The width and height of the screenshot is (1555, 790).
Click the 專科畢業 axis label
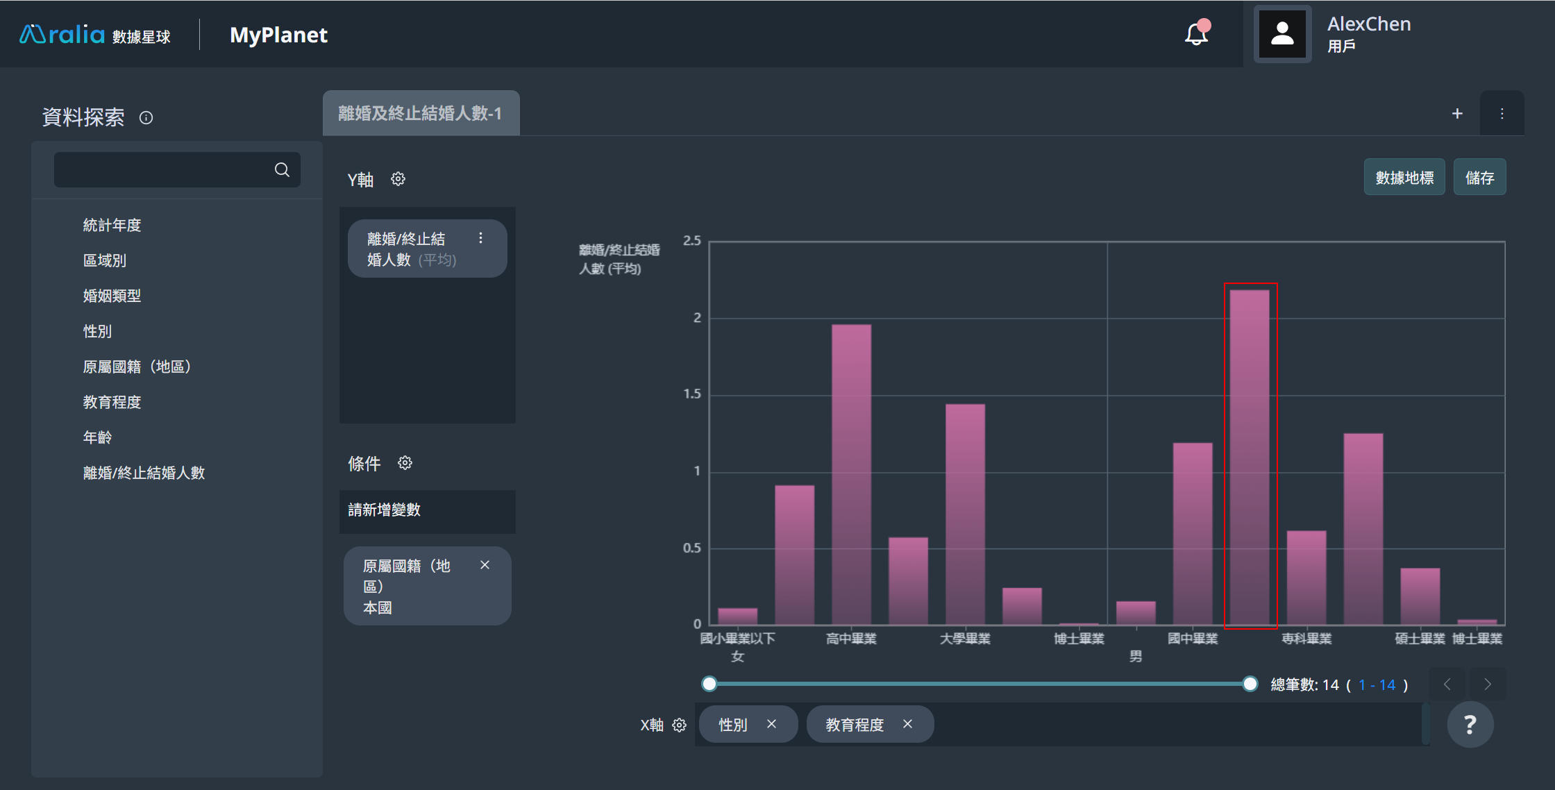point(1306,639)
